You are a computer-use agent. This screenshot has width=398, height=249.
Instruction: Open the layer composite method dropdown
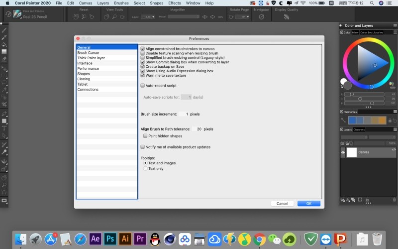coord(354,137)
